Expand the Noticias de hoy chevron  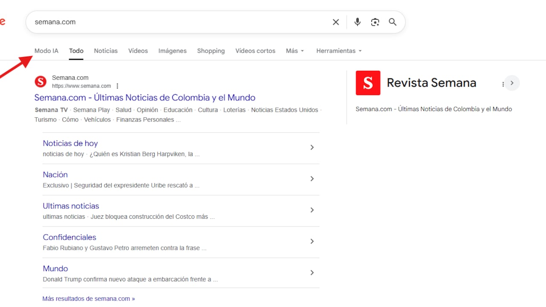[312, 148]
